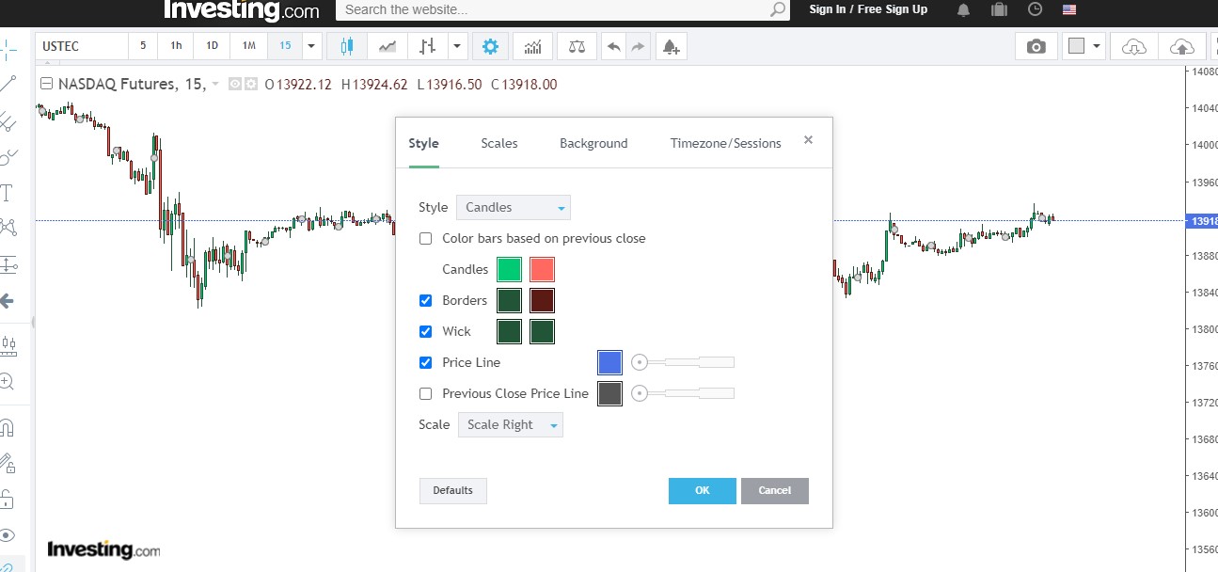
Task: Click the Cancel button
Action: point(775,491)
